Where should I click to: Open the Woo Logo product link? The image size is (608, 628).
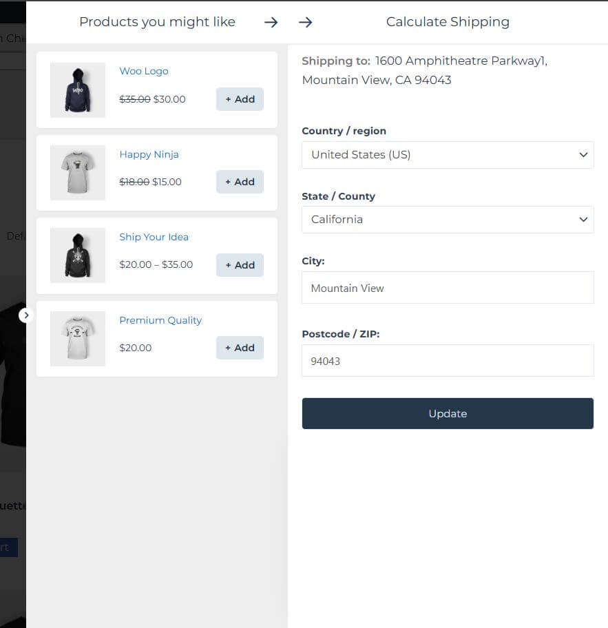click(144, 72)
